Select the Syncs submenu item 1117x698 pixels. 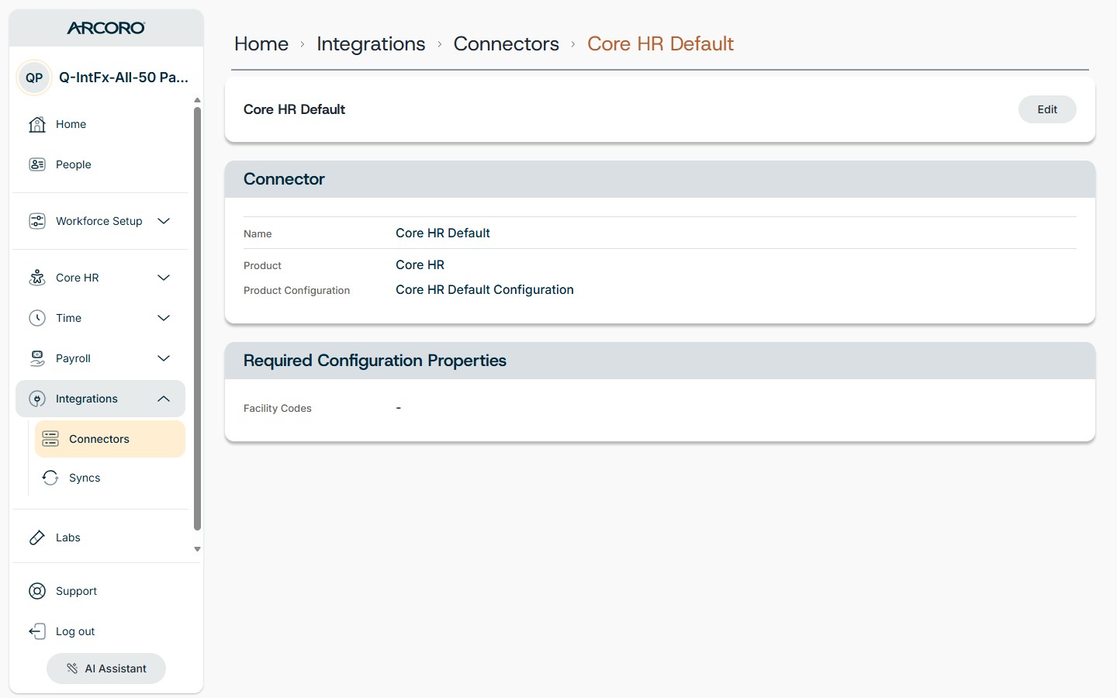[x=110, y=478]
